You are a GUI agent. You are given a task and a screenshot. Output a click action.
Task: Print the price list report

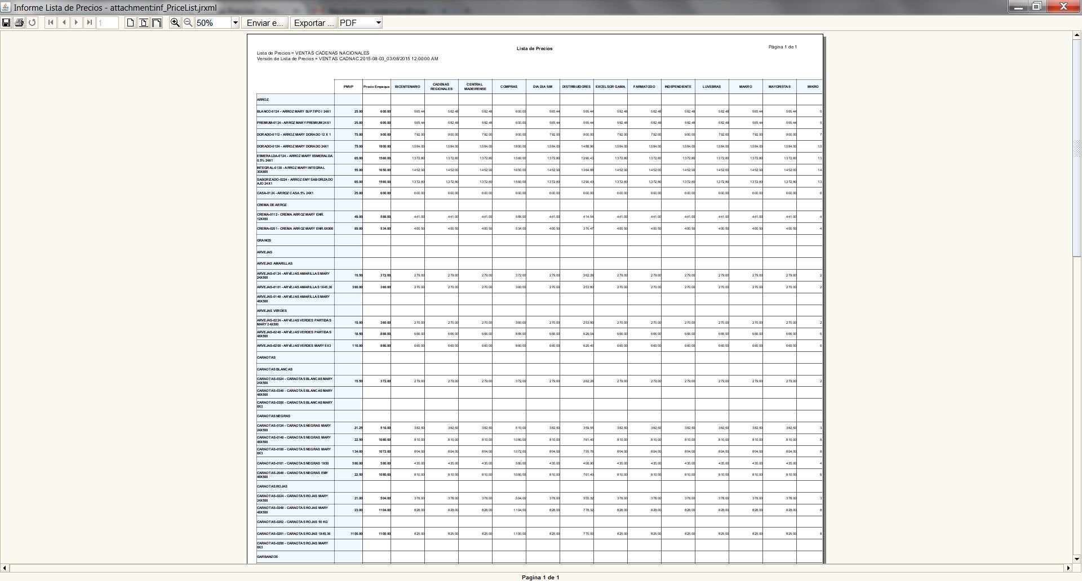[19, 23]
